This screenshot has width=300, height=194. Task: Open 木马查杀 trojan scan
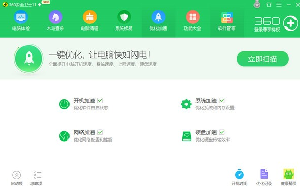click(55, 20)
